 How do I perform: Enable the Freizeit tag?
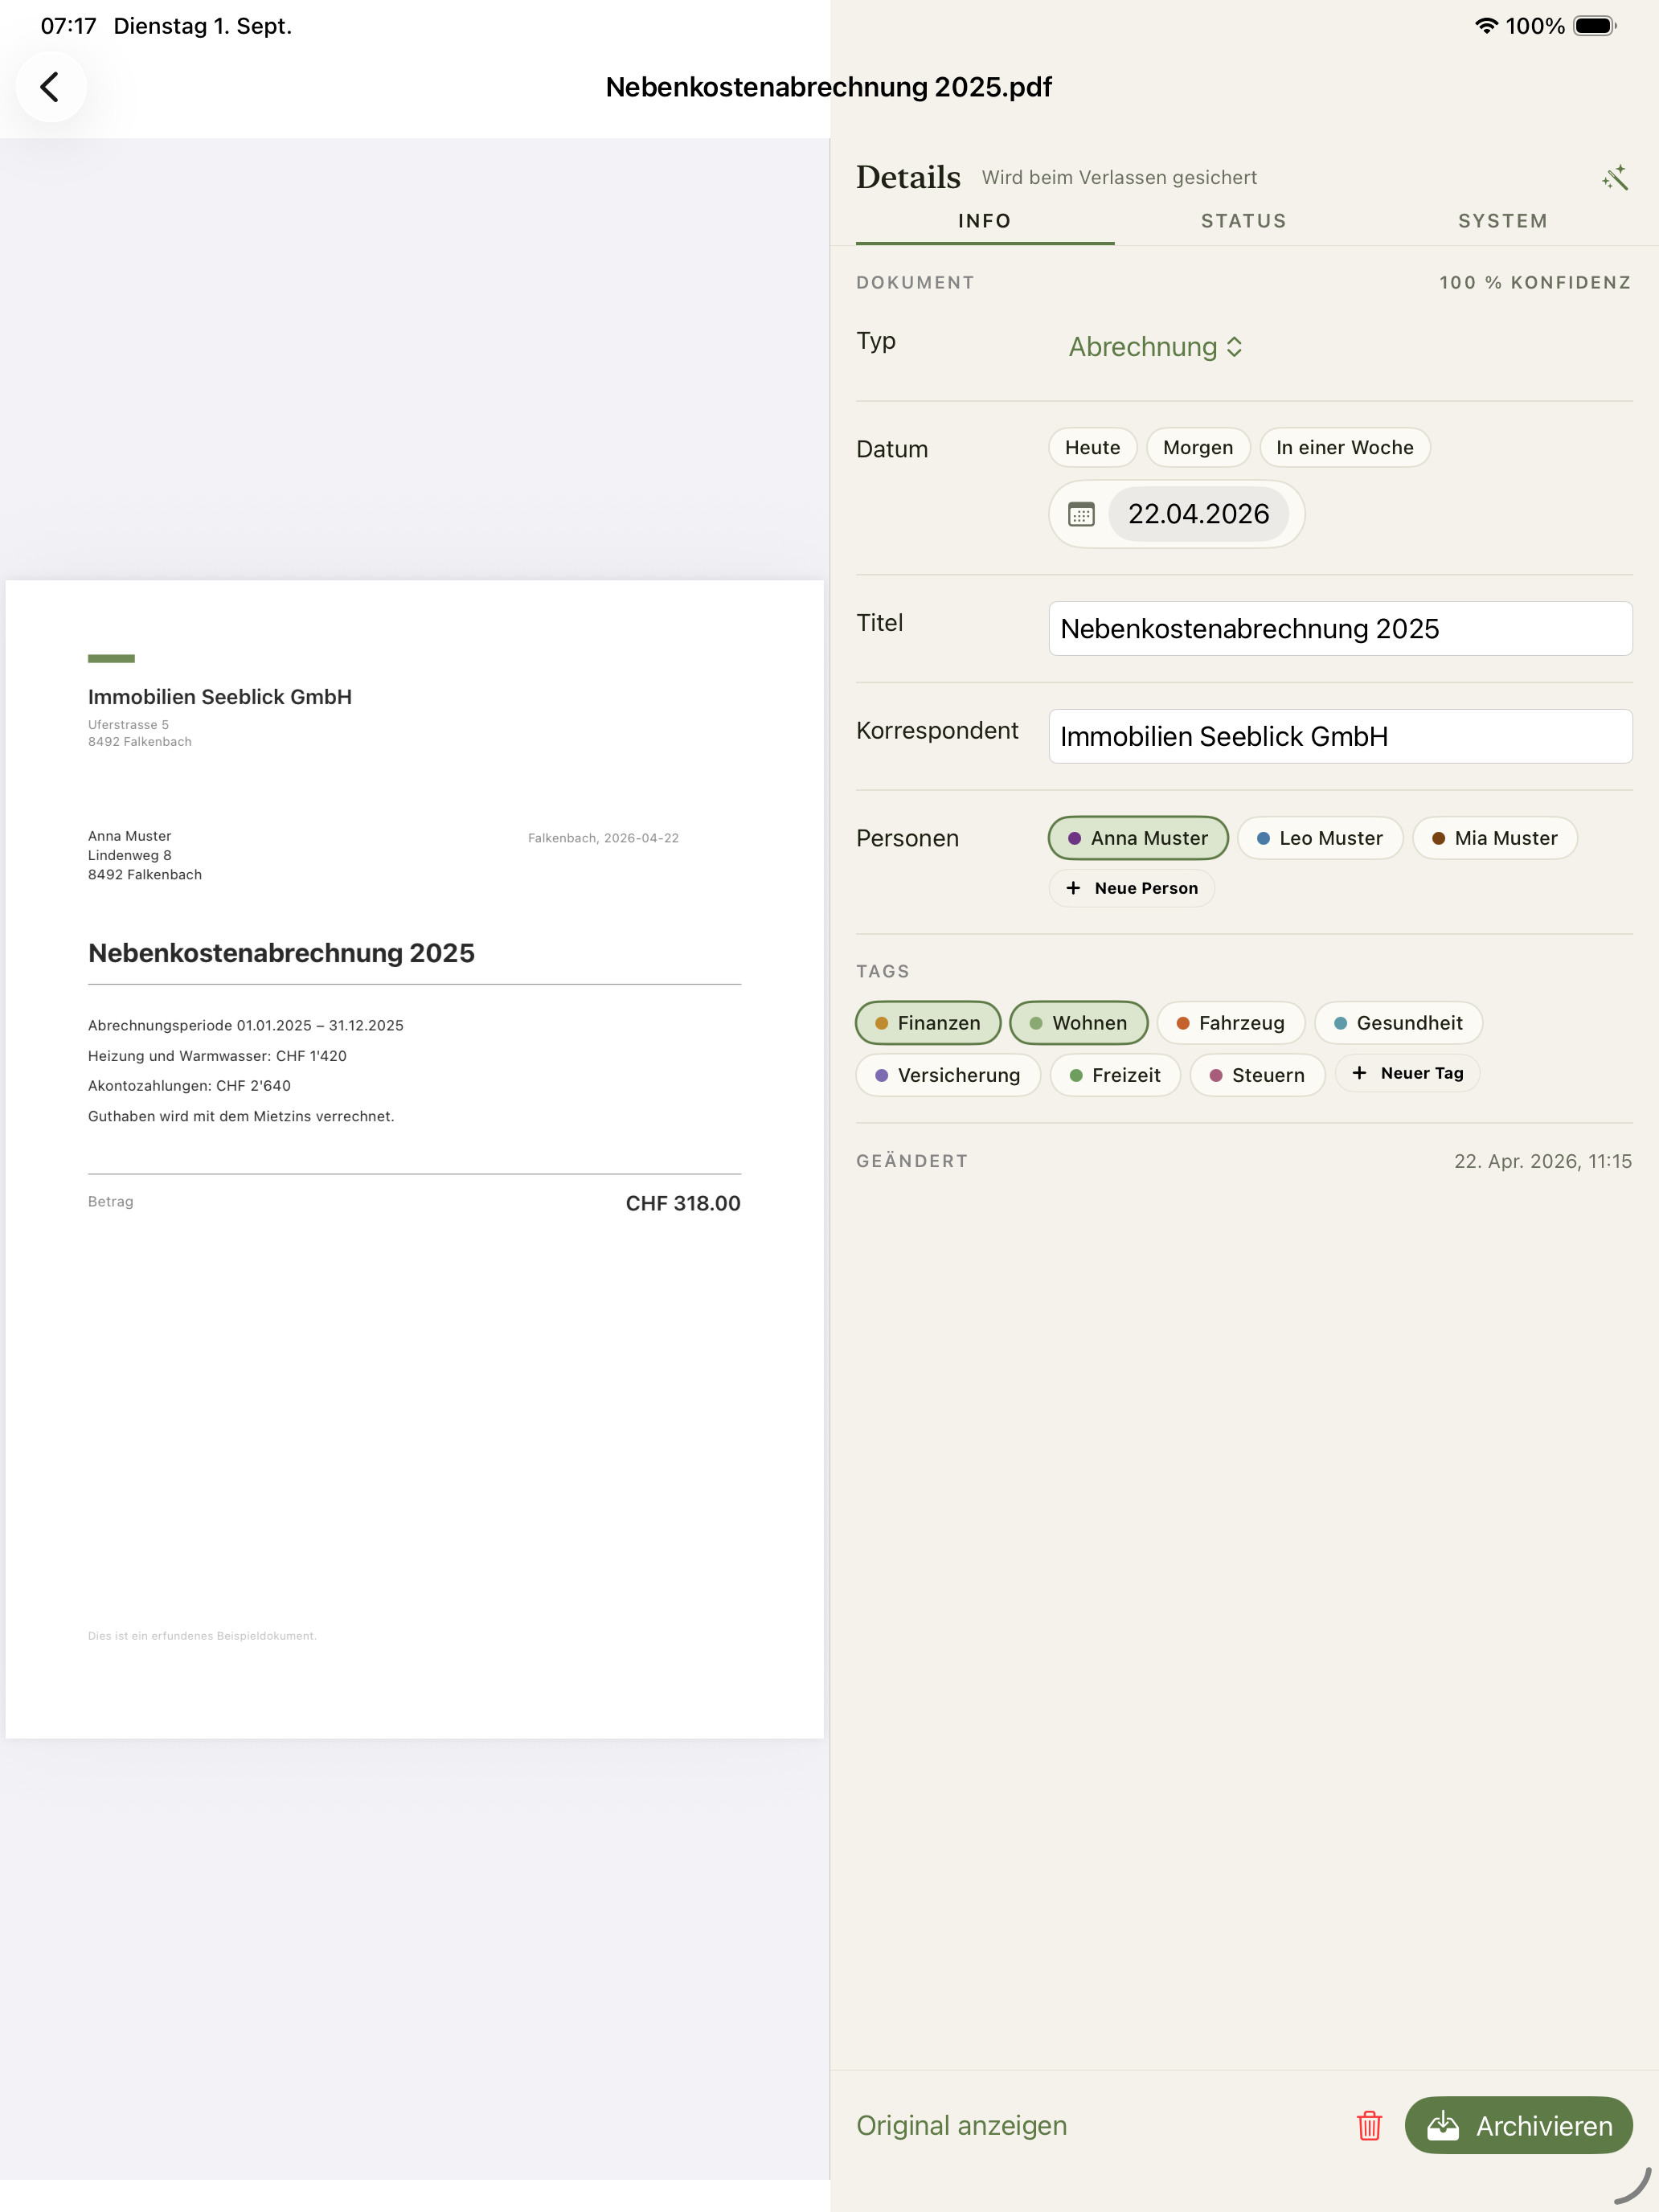[1115, 1075]
